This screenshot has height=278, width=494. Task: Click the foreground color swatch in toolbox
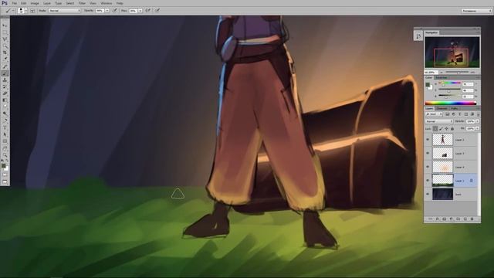(x=3, y=166)
